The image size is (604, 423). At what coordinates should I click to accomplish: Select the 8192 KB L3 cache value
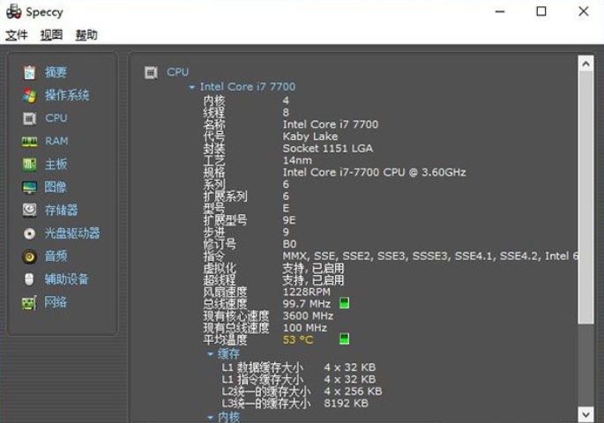[346, 403]
